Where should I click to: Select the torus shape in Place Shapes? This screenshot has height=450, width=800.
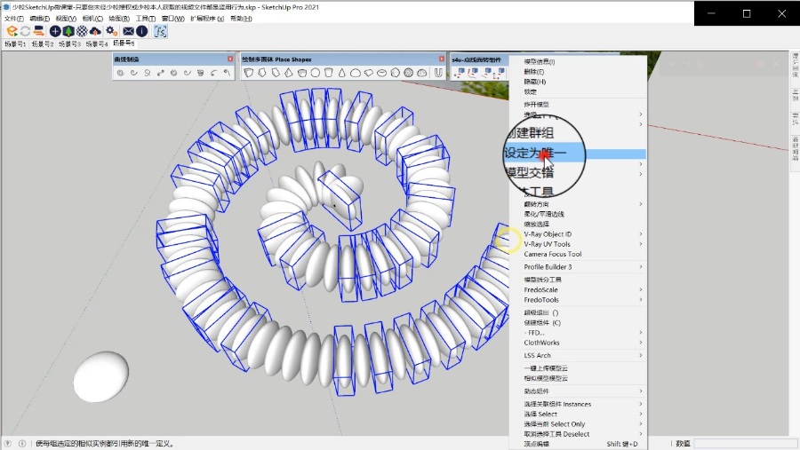tap(381, 73)
